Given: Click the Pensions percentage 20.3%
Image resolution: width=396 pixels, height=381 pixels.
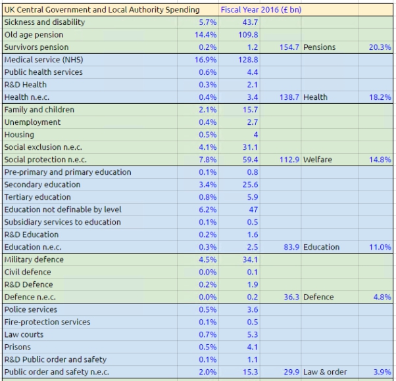Looking at the screenshot, I should (x=376, y=47).
